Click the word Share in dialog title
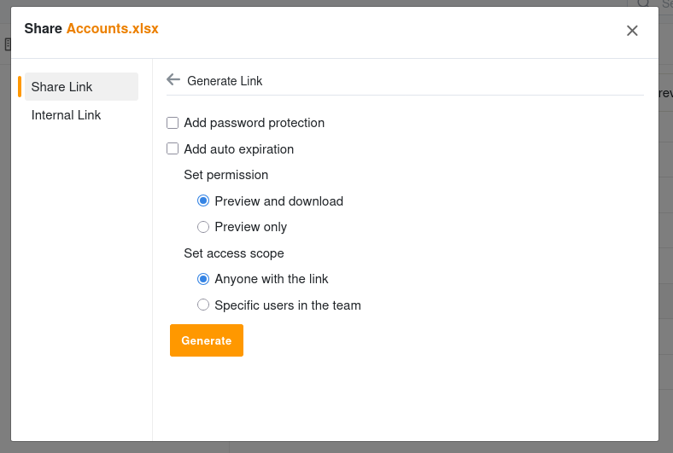 (x=43, y=28)
